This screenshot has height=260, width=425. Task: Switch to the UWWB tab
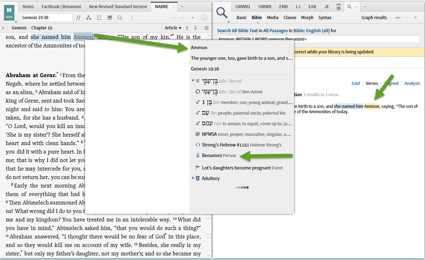click(265, 7)
